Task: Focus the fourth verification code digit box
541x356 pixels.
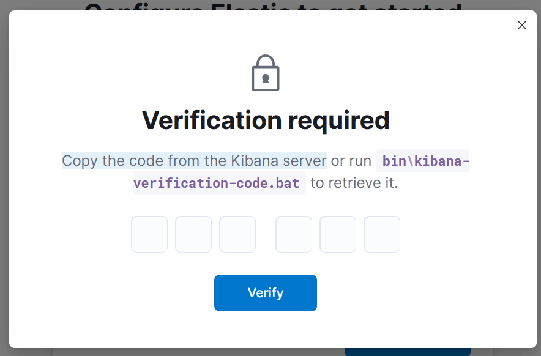Action: click(294, 234)
